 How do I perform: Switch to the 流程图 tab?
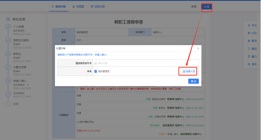78,6
